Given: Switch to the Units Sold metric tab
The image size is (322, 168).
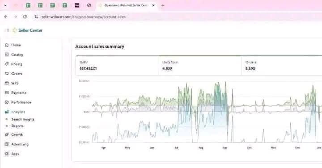Looking at the screenshot, I should (200, 65).
